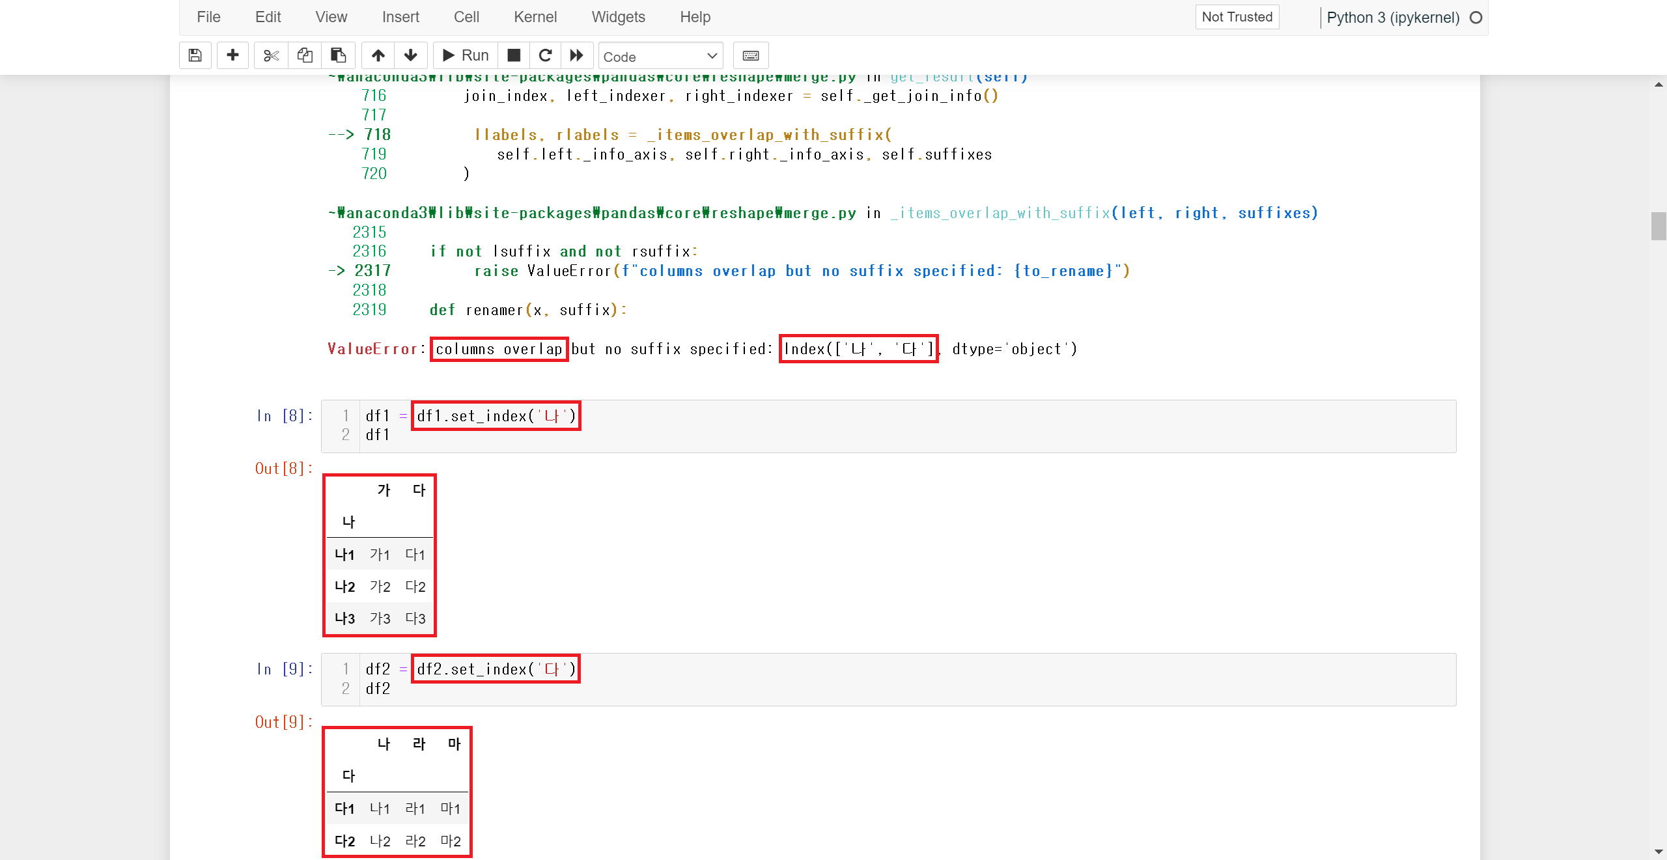
Task: Insert a new cell with plus icon
Action: (232, 55)
